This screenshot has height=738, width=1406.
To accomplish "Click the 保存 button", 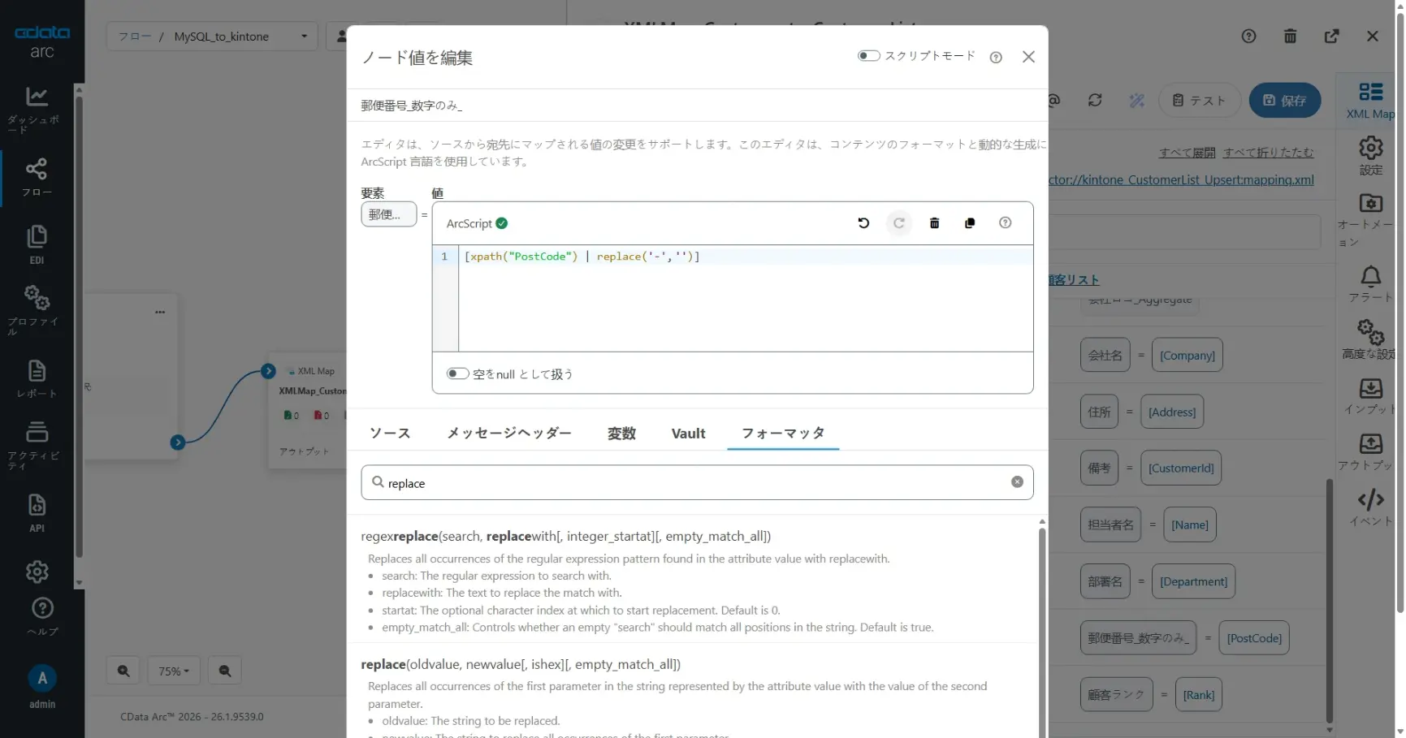I will (x=1284, y=100).
